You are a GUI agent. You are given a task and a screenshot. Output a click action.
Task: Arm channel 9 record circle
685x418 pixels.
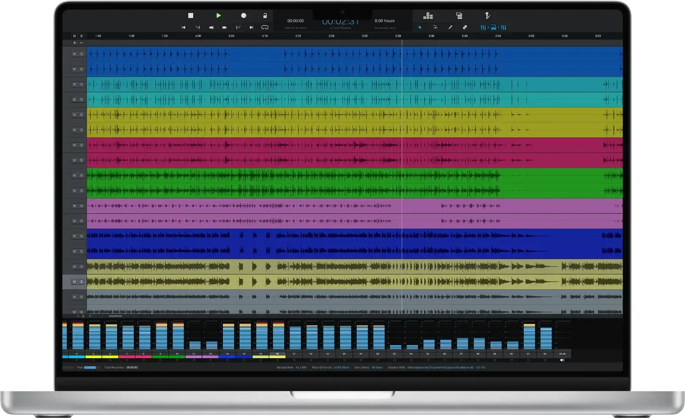160,360
